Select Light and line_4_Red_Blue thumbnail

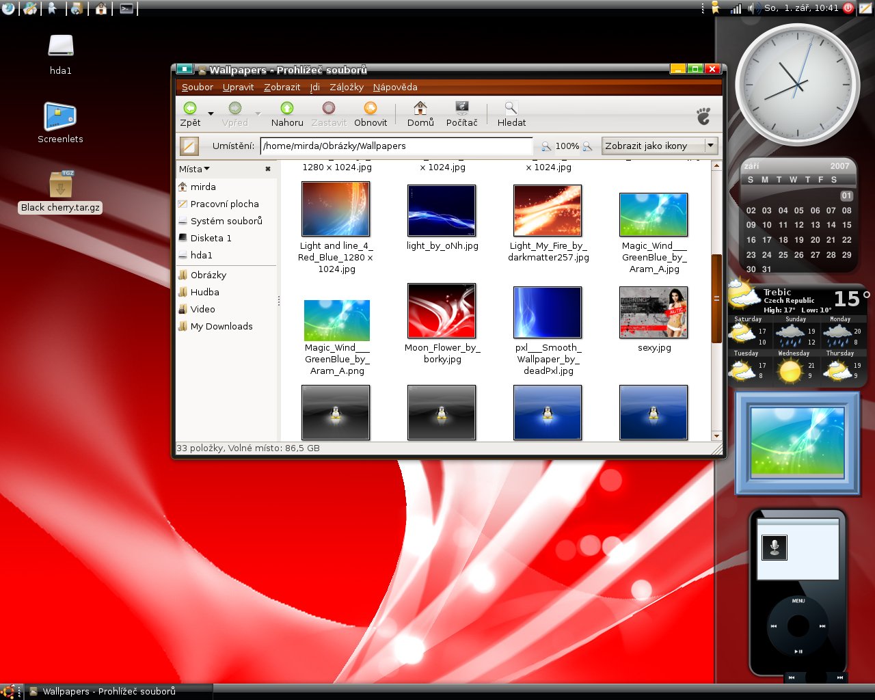pos(336,209)
